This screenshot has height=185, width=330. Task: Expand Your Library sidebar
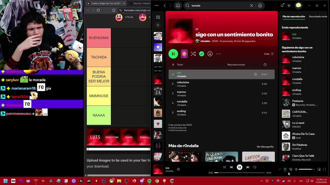158,17
